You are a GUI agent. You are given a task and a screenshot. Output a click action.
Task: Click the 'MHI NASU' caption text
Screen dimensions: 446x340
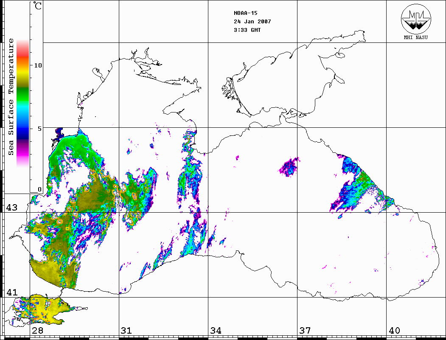[415, 37]
